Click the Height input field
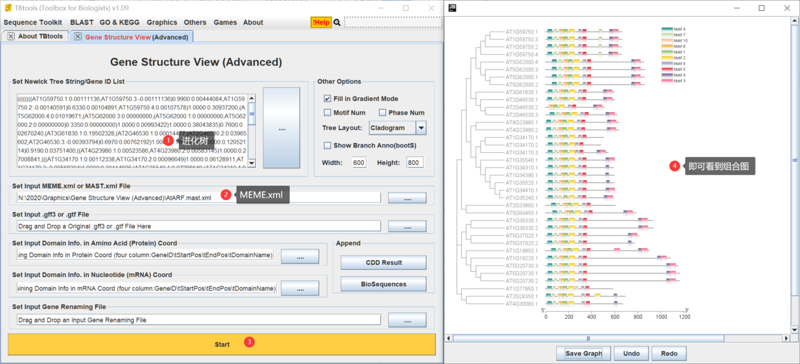Image resolution: width=800 pixels, height=364 pixels. tap(416, 162)
